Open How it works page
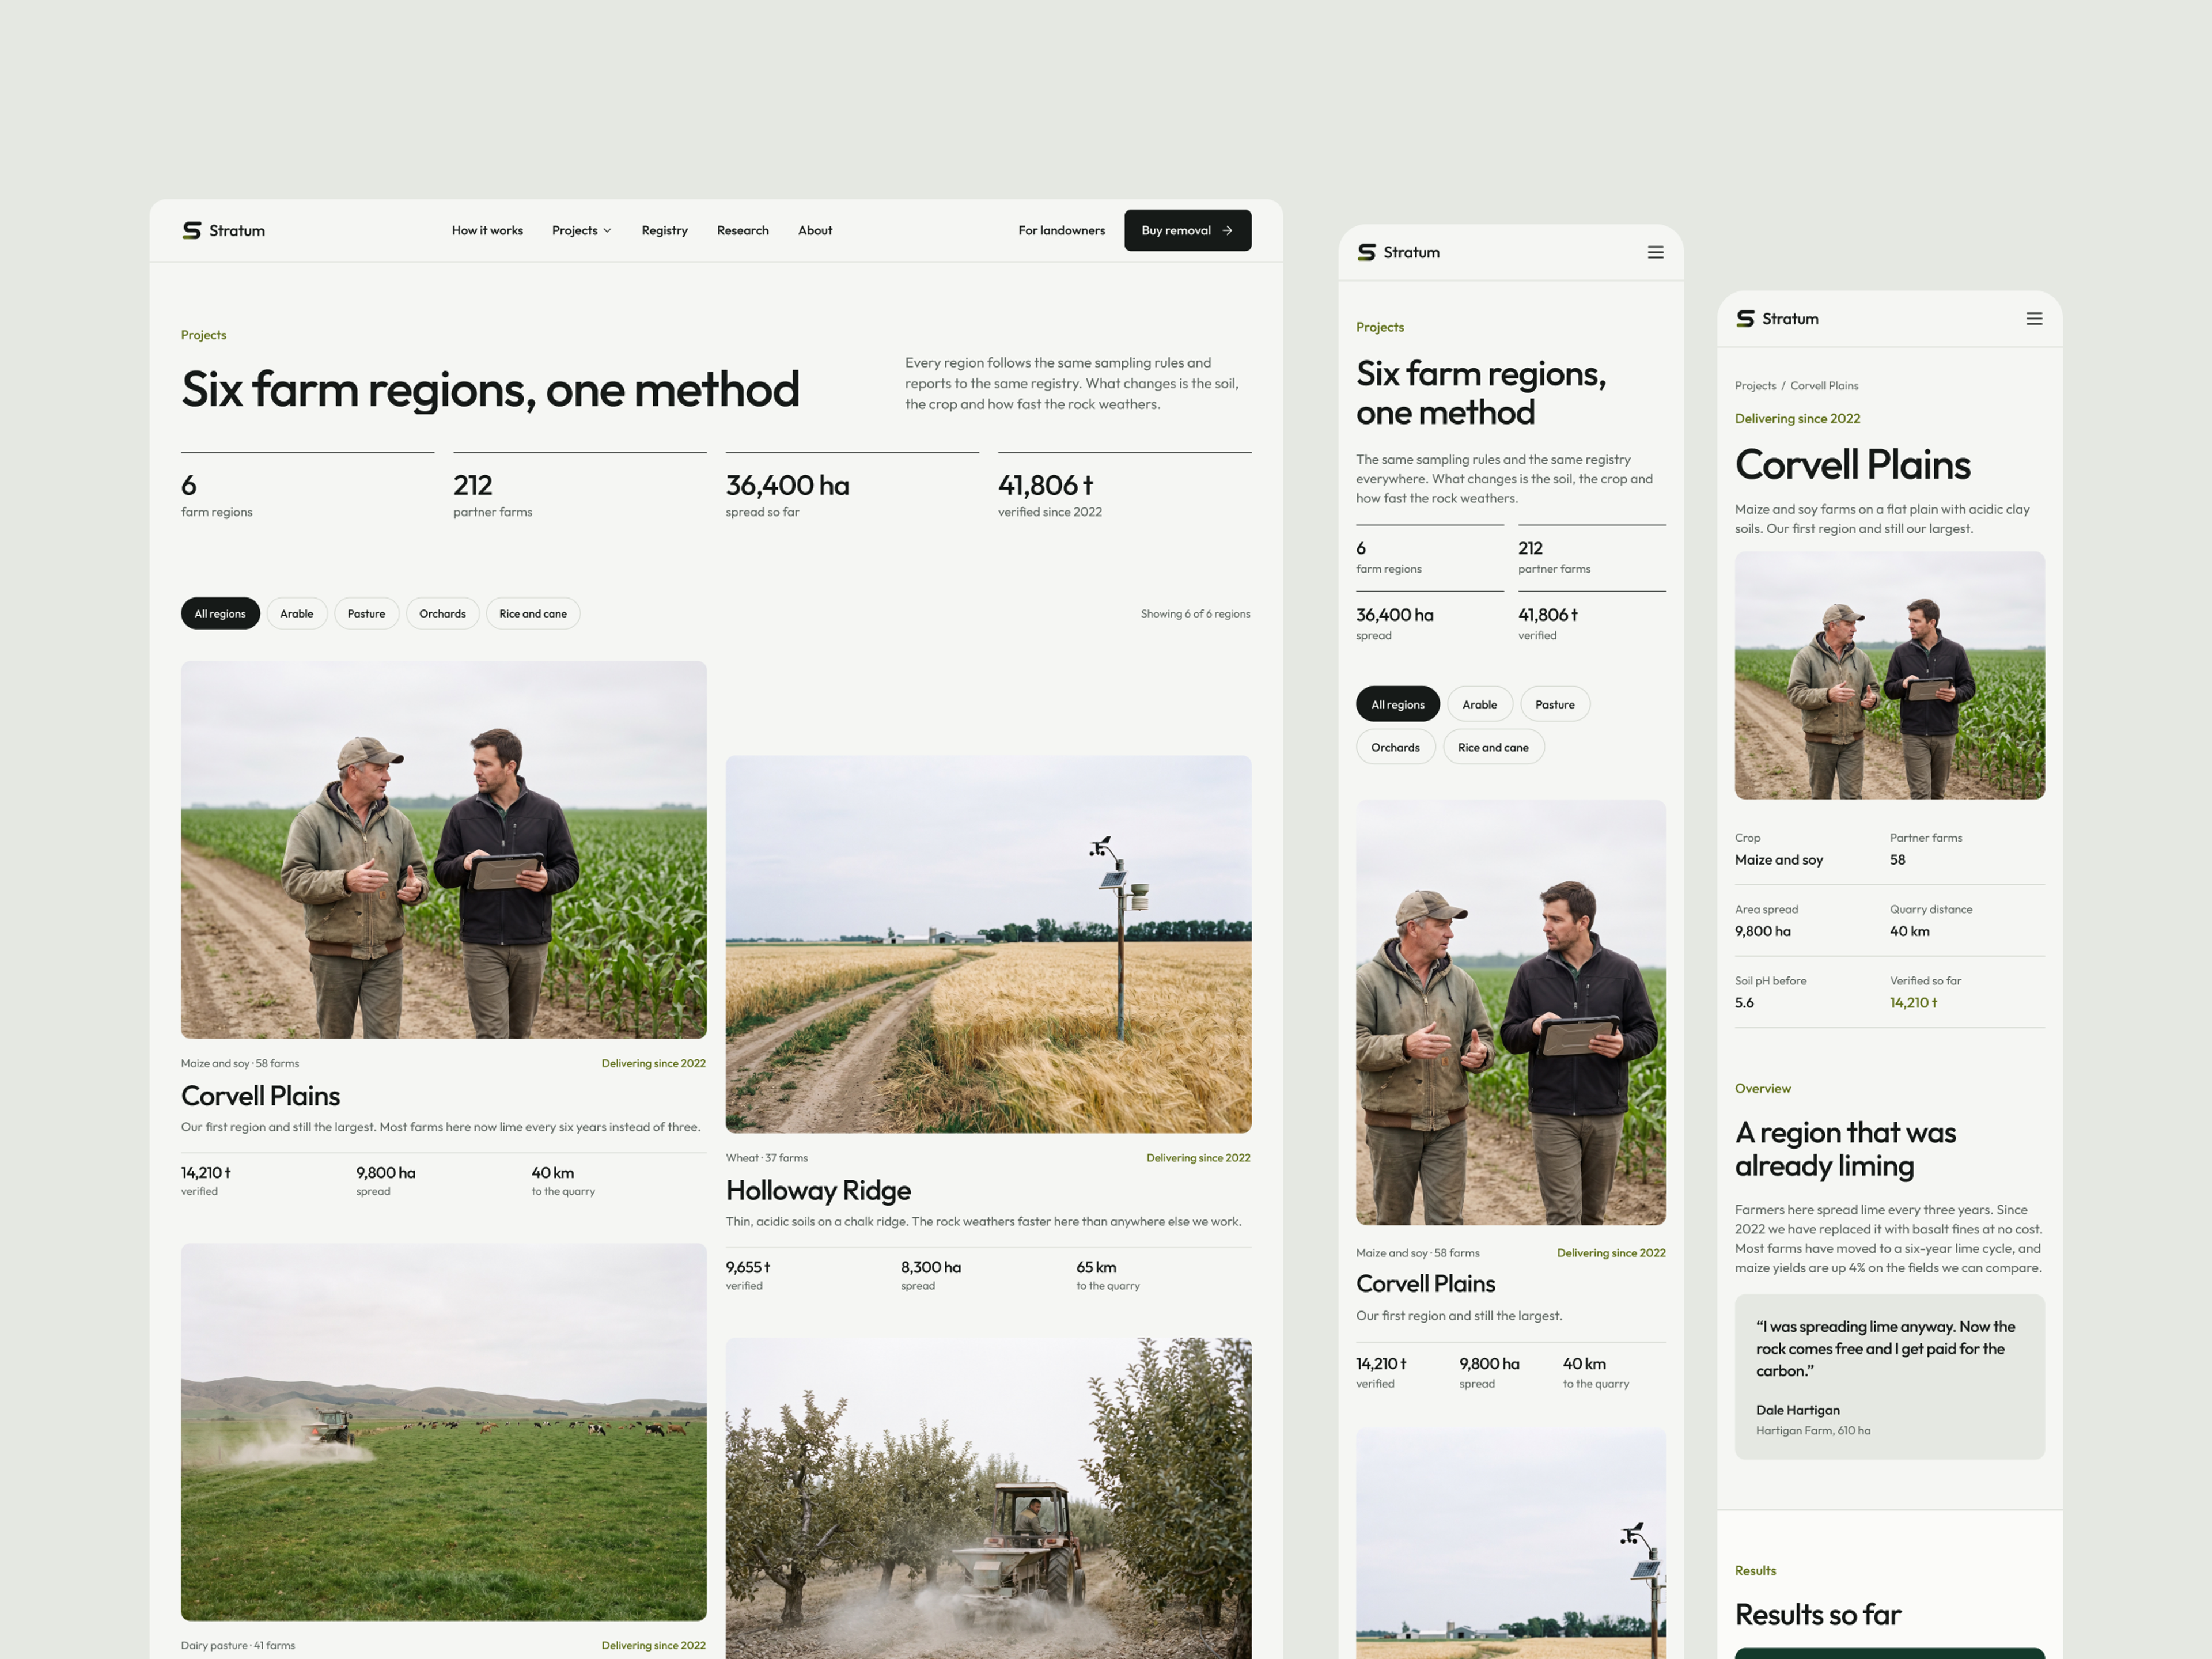2212x1659 pixels. [x=487, y=231]
